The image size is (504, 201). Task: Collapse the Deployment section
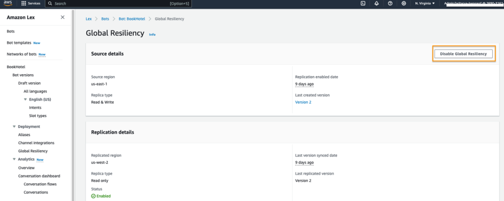coord(14,127)
